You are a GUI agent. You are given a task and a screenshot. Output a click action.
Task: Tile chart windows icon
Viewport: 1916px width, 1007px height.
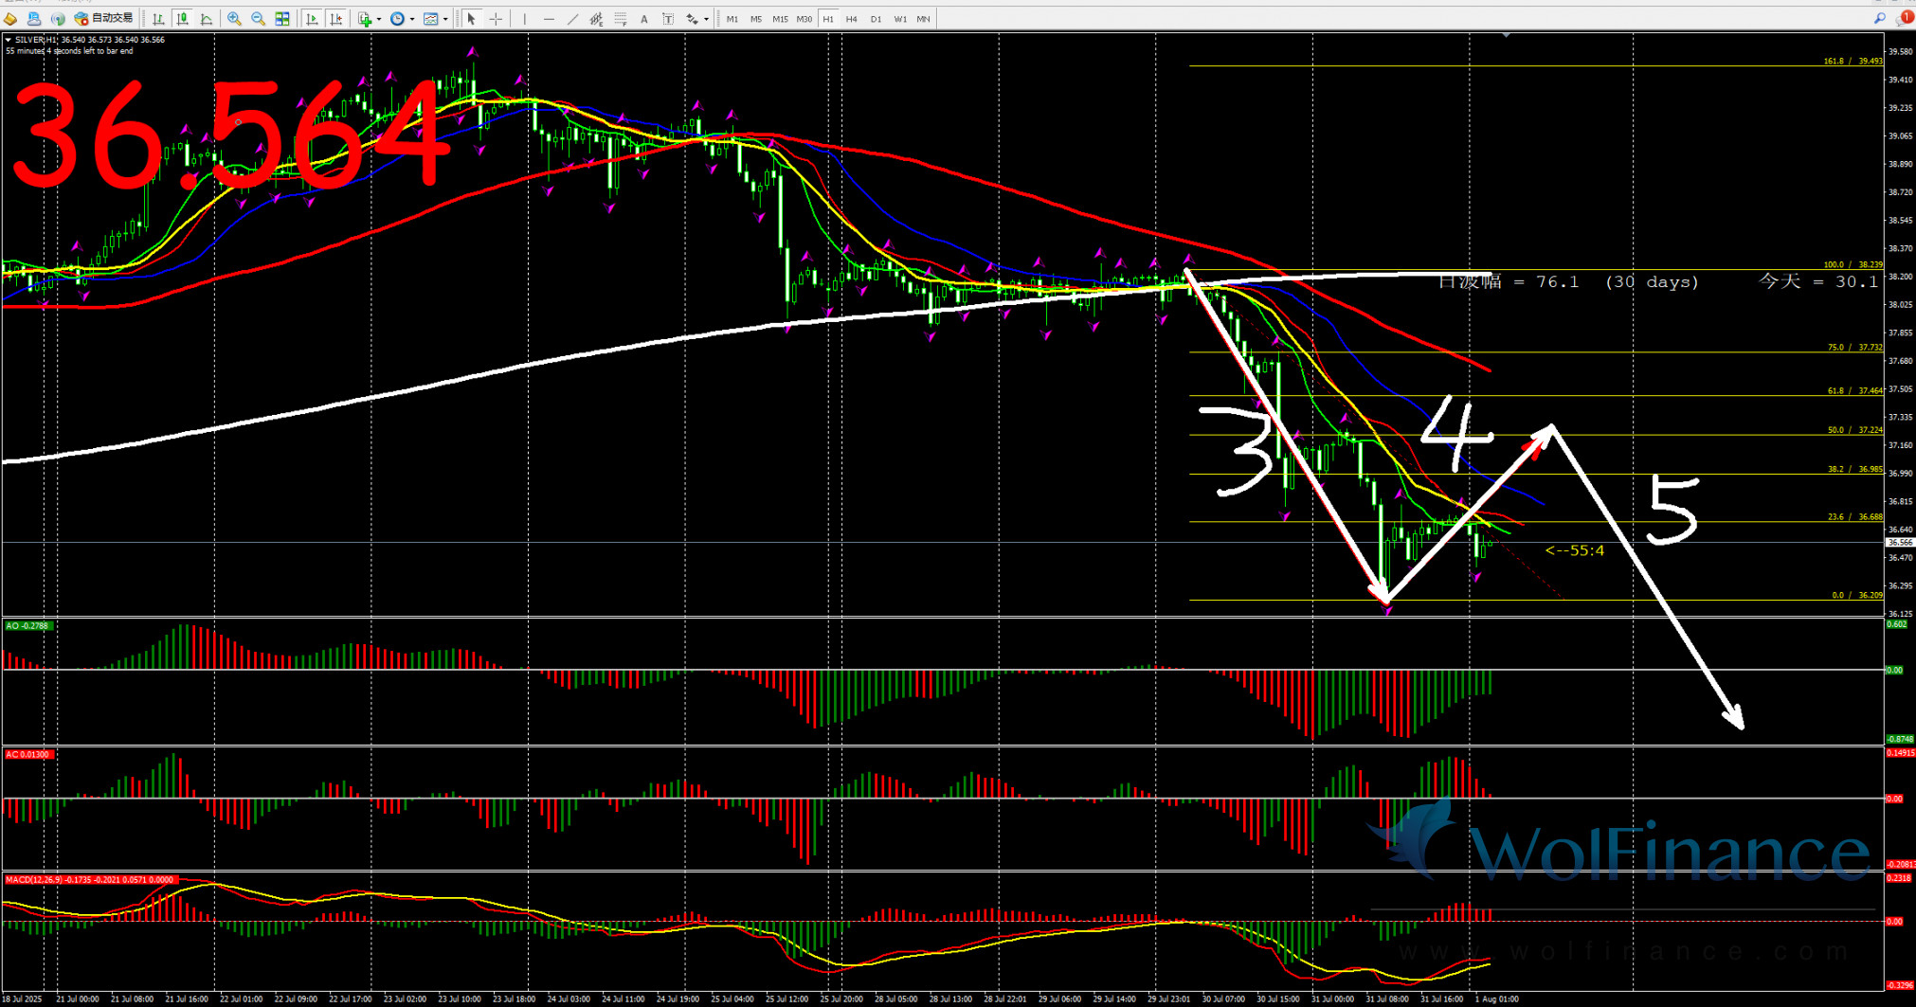[282, 19]
